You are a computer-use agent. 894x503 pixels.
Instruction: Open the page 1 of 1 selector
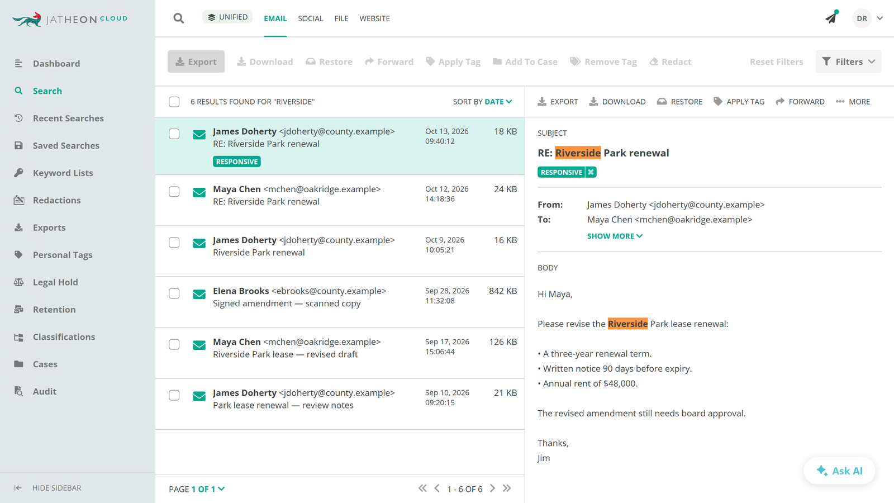[208, 489]
